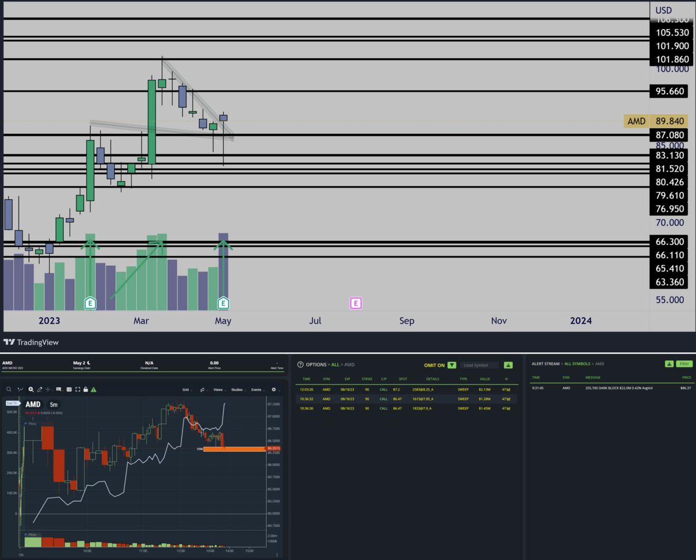
Task: Click OPTIONS in the options breadcrumb
Action: coord(316,365)
